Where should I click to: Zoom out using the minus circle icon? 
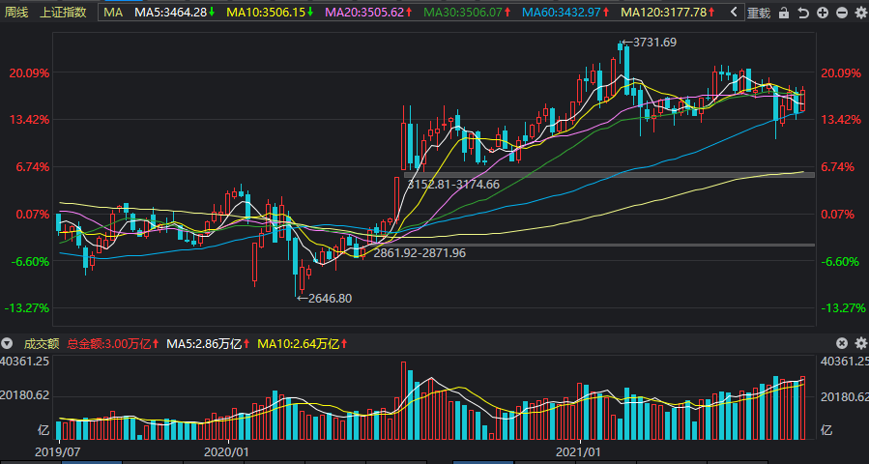tap(841, 13)
